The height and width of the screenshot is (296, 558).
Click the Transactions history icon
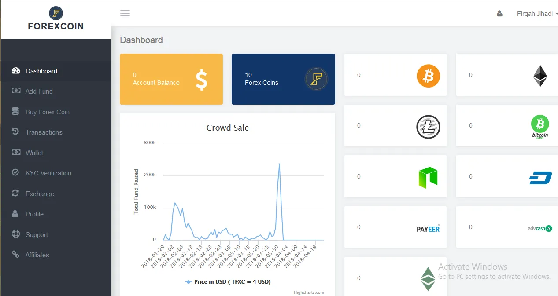tap(15, 132)
